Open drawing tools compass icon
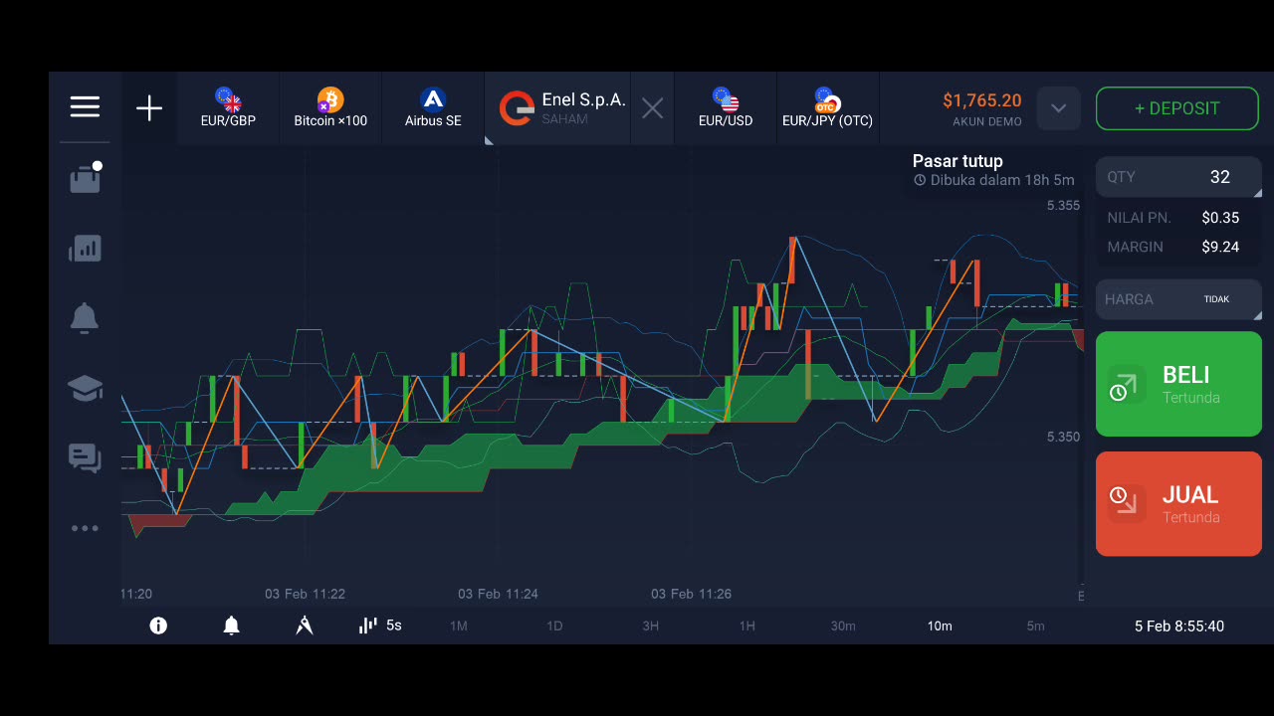This screenshot has width=1274, height=716. (x=305, y=626)
